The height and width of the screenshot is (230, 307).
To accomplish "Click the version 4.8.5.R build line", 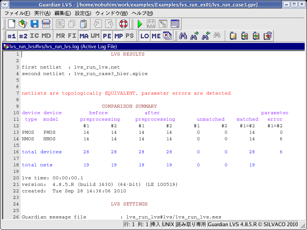I will pyautogui.click(x=100, y=184).
